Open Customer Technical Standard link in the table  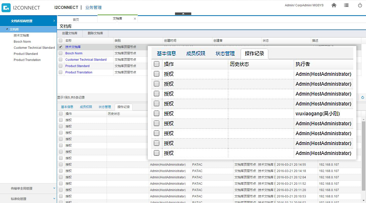[x=86, y=59]
